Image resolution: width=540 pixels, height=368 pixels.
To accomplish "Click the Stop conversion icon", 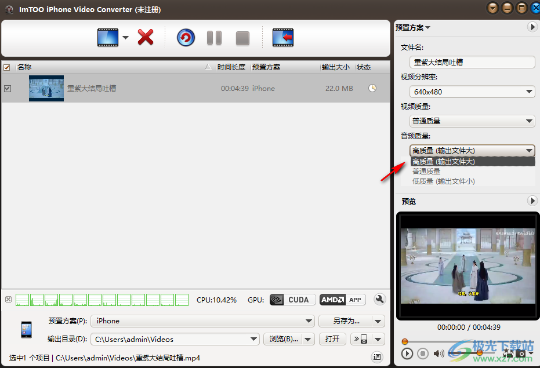I will click(242, 37).
